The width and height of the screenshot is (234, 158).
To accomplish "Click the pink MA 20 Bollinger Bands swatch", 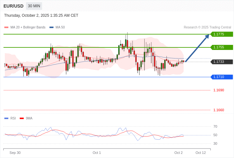I will click(x=6, y=27).
